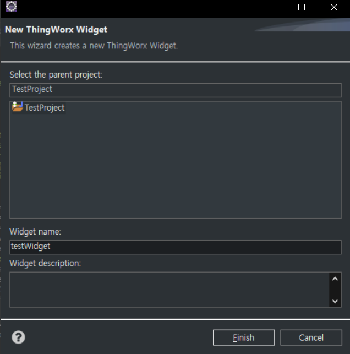Click inside the Widget description text area
This screenshot has height=354, width=350.
coord(165,290)
